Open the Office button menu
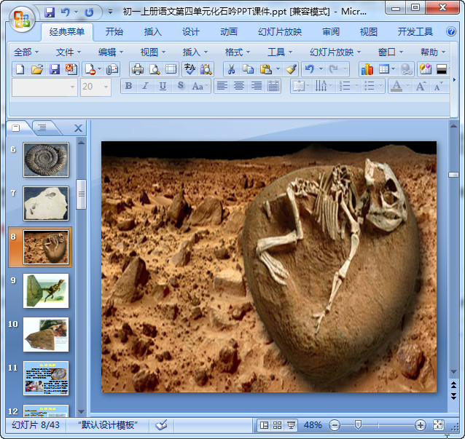 click(x=22, y=17)
